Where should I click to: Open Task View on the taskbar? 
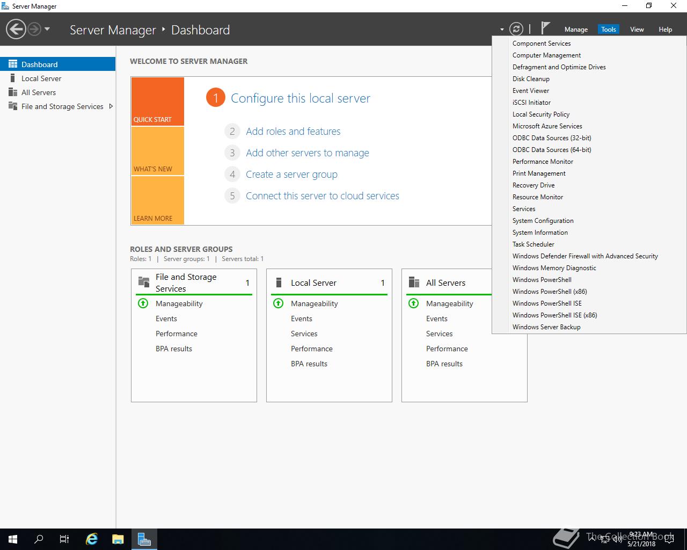(64, 539)
